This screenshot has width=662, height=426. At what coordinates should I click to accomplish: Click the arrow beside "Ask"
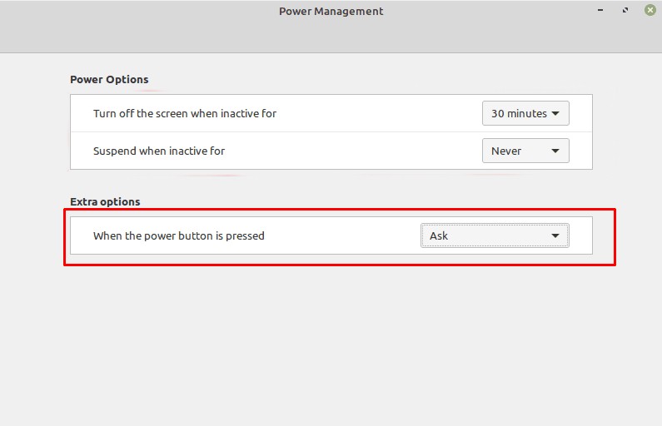[x=555, y=236]
